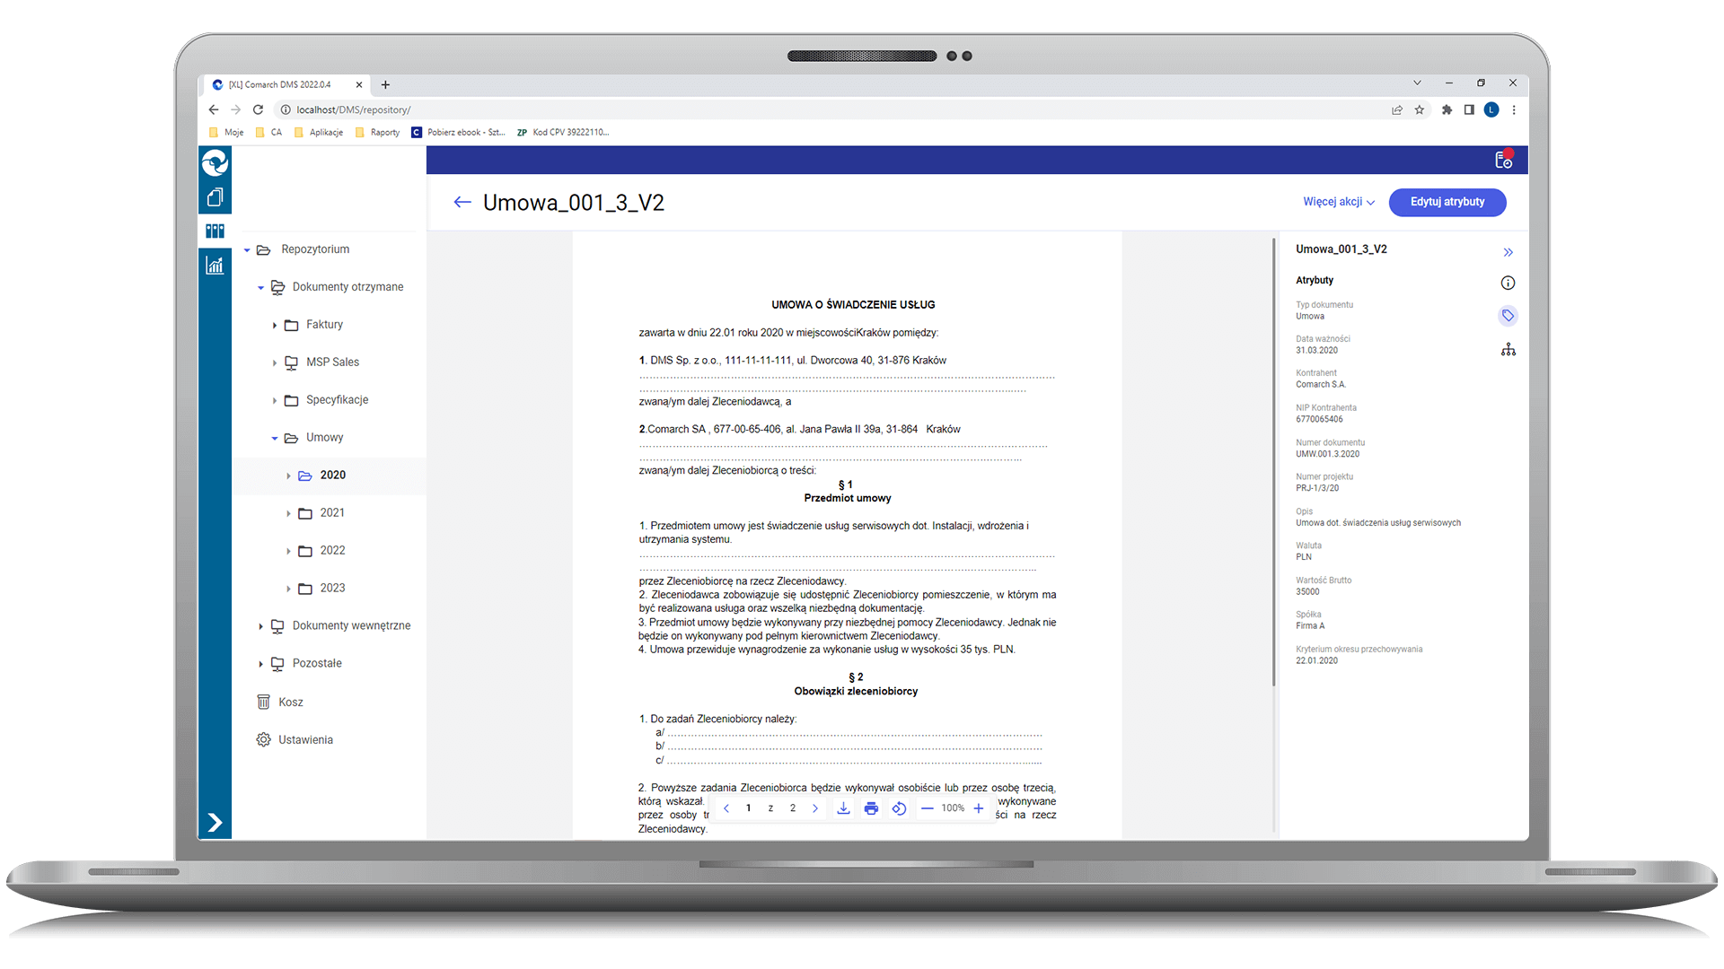Zoom out with the minus button

928,808
